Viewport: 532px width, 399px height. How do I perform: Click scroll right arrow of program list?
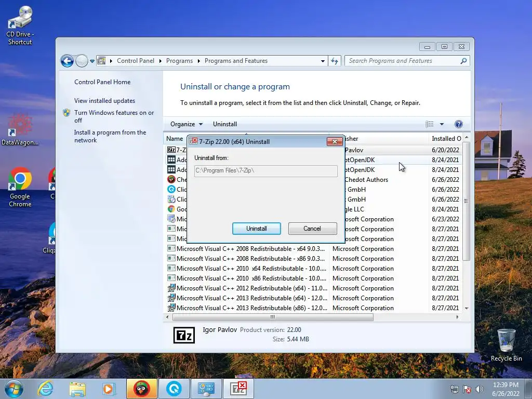[457, 317]
